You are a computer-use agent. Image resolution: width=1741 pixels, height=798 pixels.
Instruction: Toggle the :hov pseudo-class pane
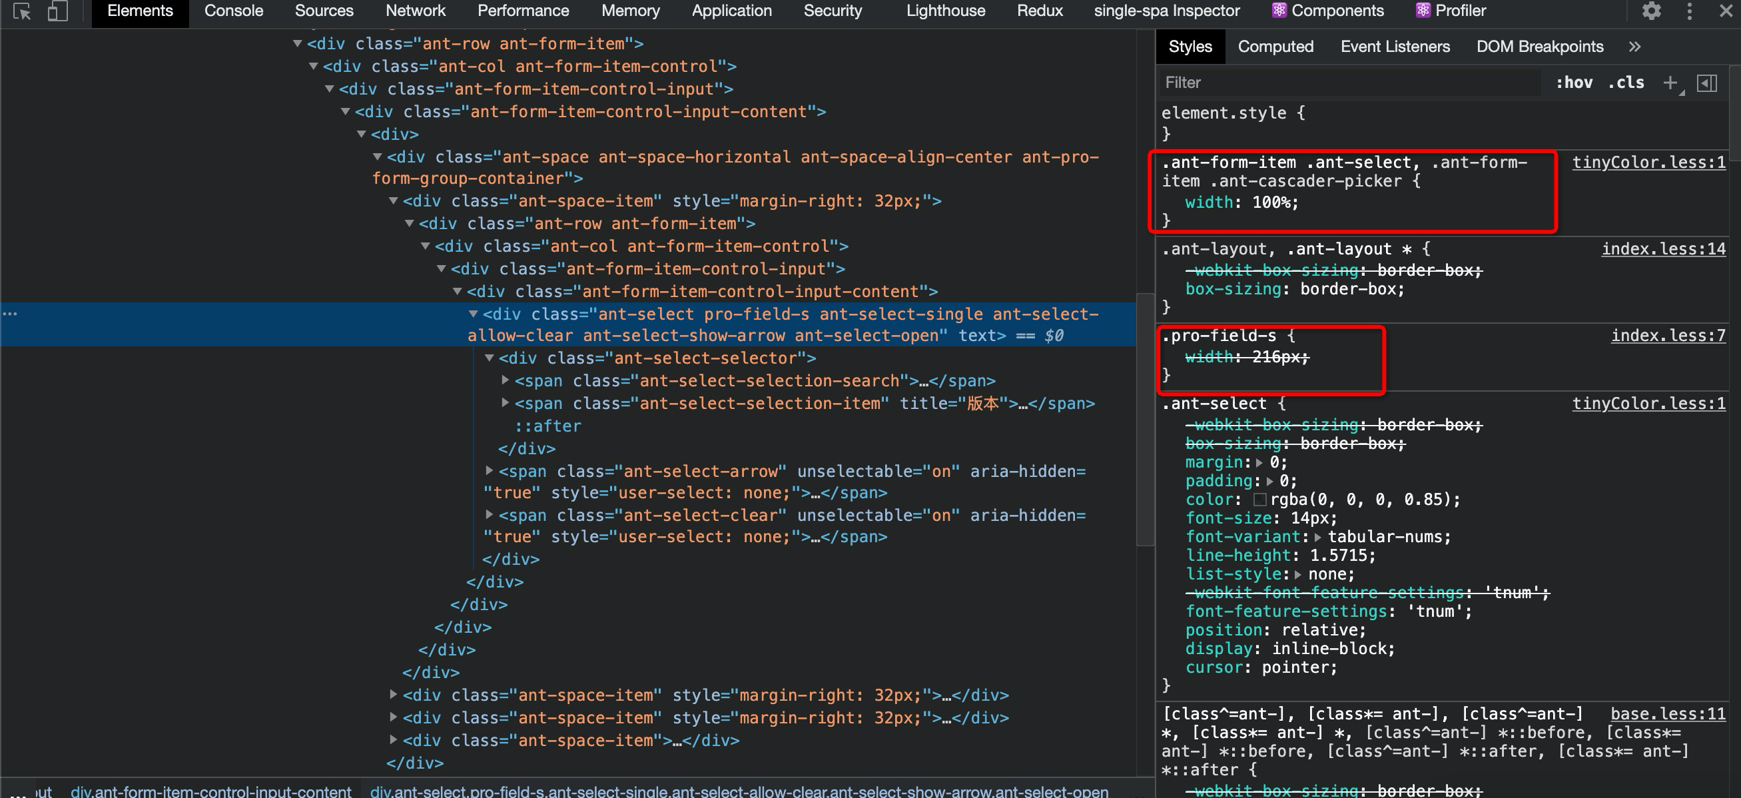pyautogui.click(x=1575, y=83)
